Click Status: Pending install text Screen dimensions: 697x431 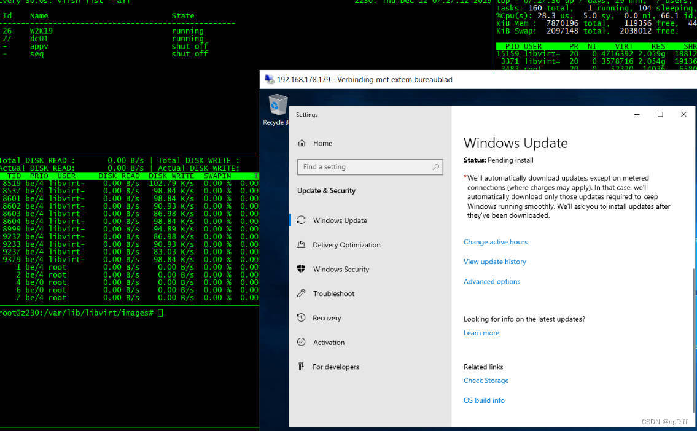tap(498, 160)
